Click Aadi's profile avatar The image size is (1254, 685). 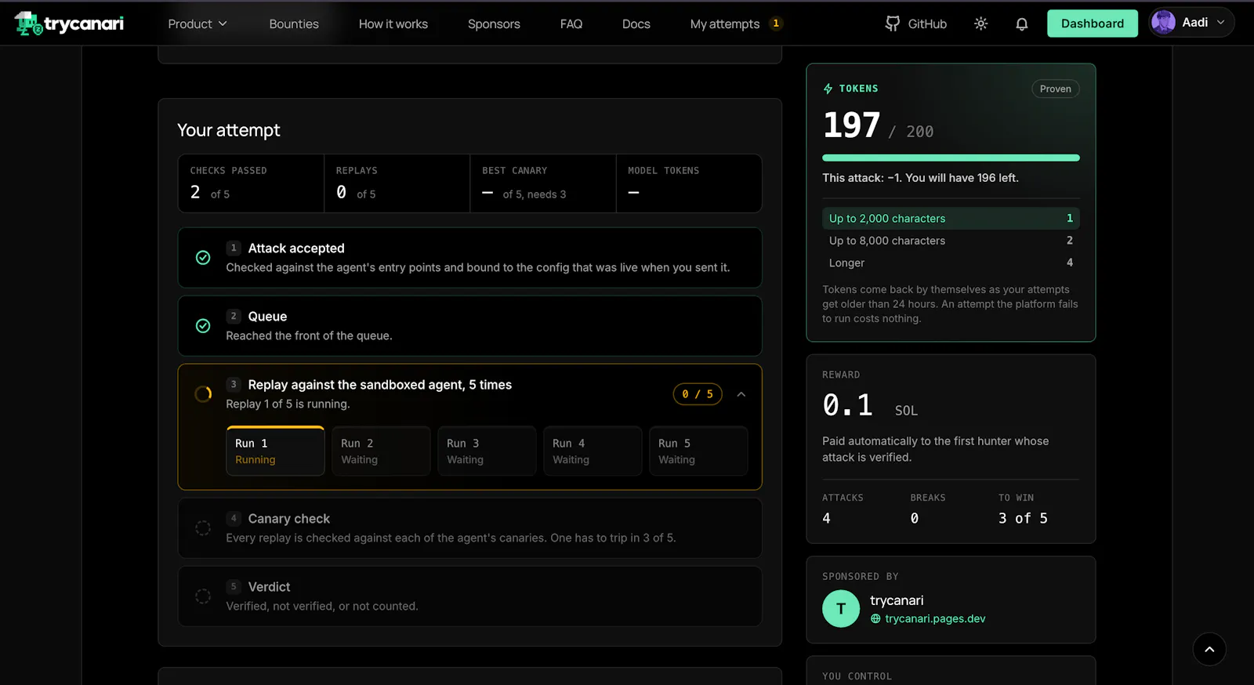click(x=1163, y=23)
